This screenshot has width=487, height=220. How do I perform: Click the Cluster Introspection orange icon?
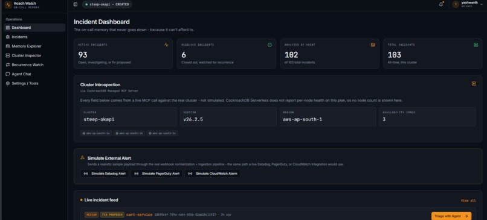[x=474, y=84]
